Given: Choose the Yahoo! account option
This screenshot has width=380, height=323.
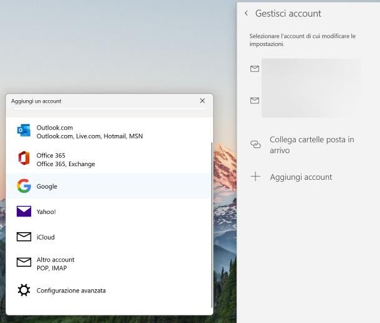Looking at the screenshot, I should (108, 212).
